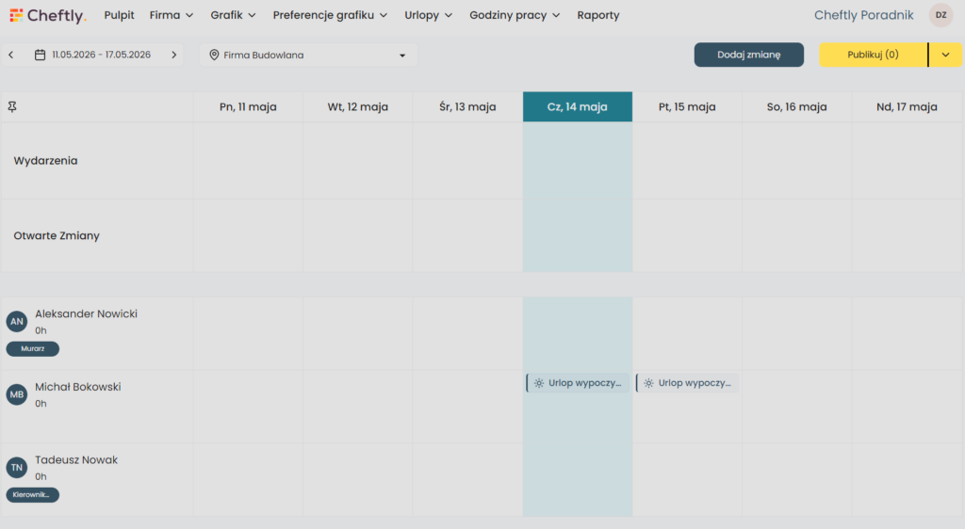965x529 pixels.
Task: Click the Publikuj (0) button
Action: click(x=873, y=55)
